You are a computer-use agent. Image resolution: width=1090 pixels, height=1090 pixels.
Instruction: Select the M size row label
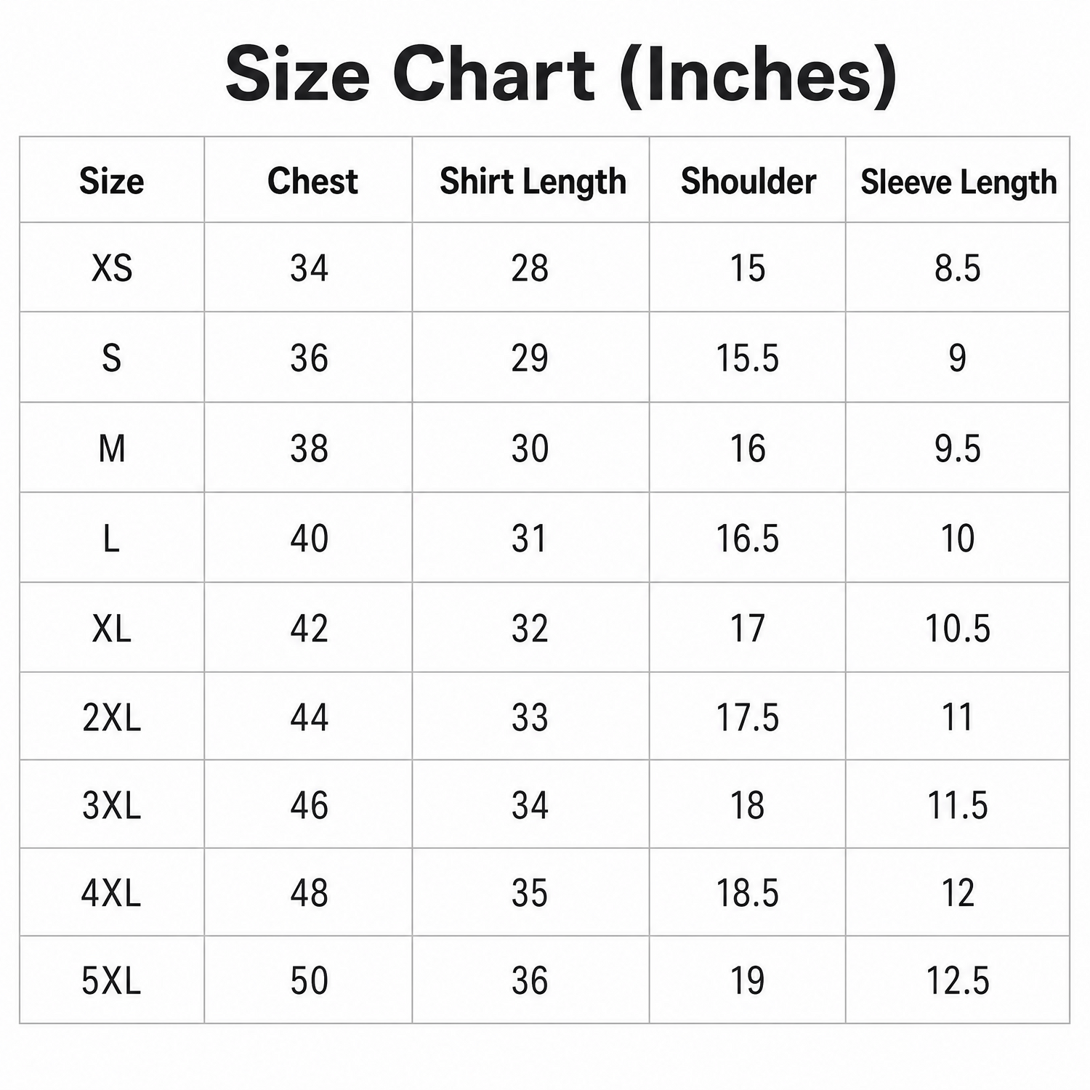[x=112, y=448]
